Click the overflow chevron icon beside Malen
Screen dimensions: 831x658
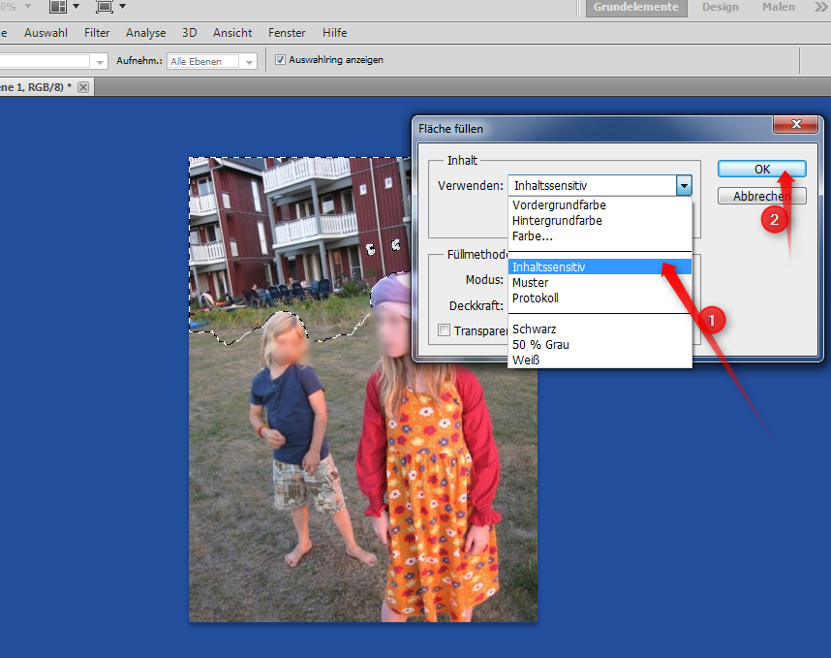click(820, 7)
